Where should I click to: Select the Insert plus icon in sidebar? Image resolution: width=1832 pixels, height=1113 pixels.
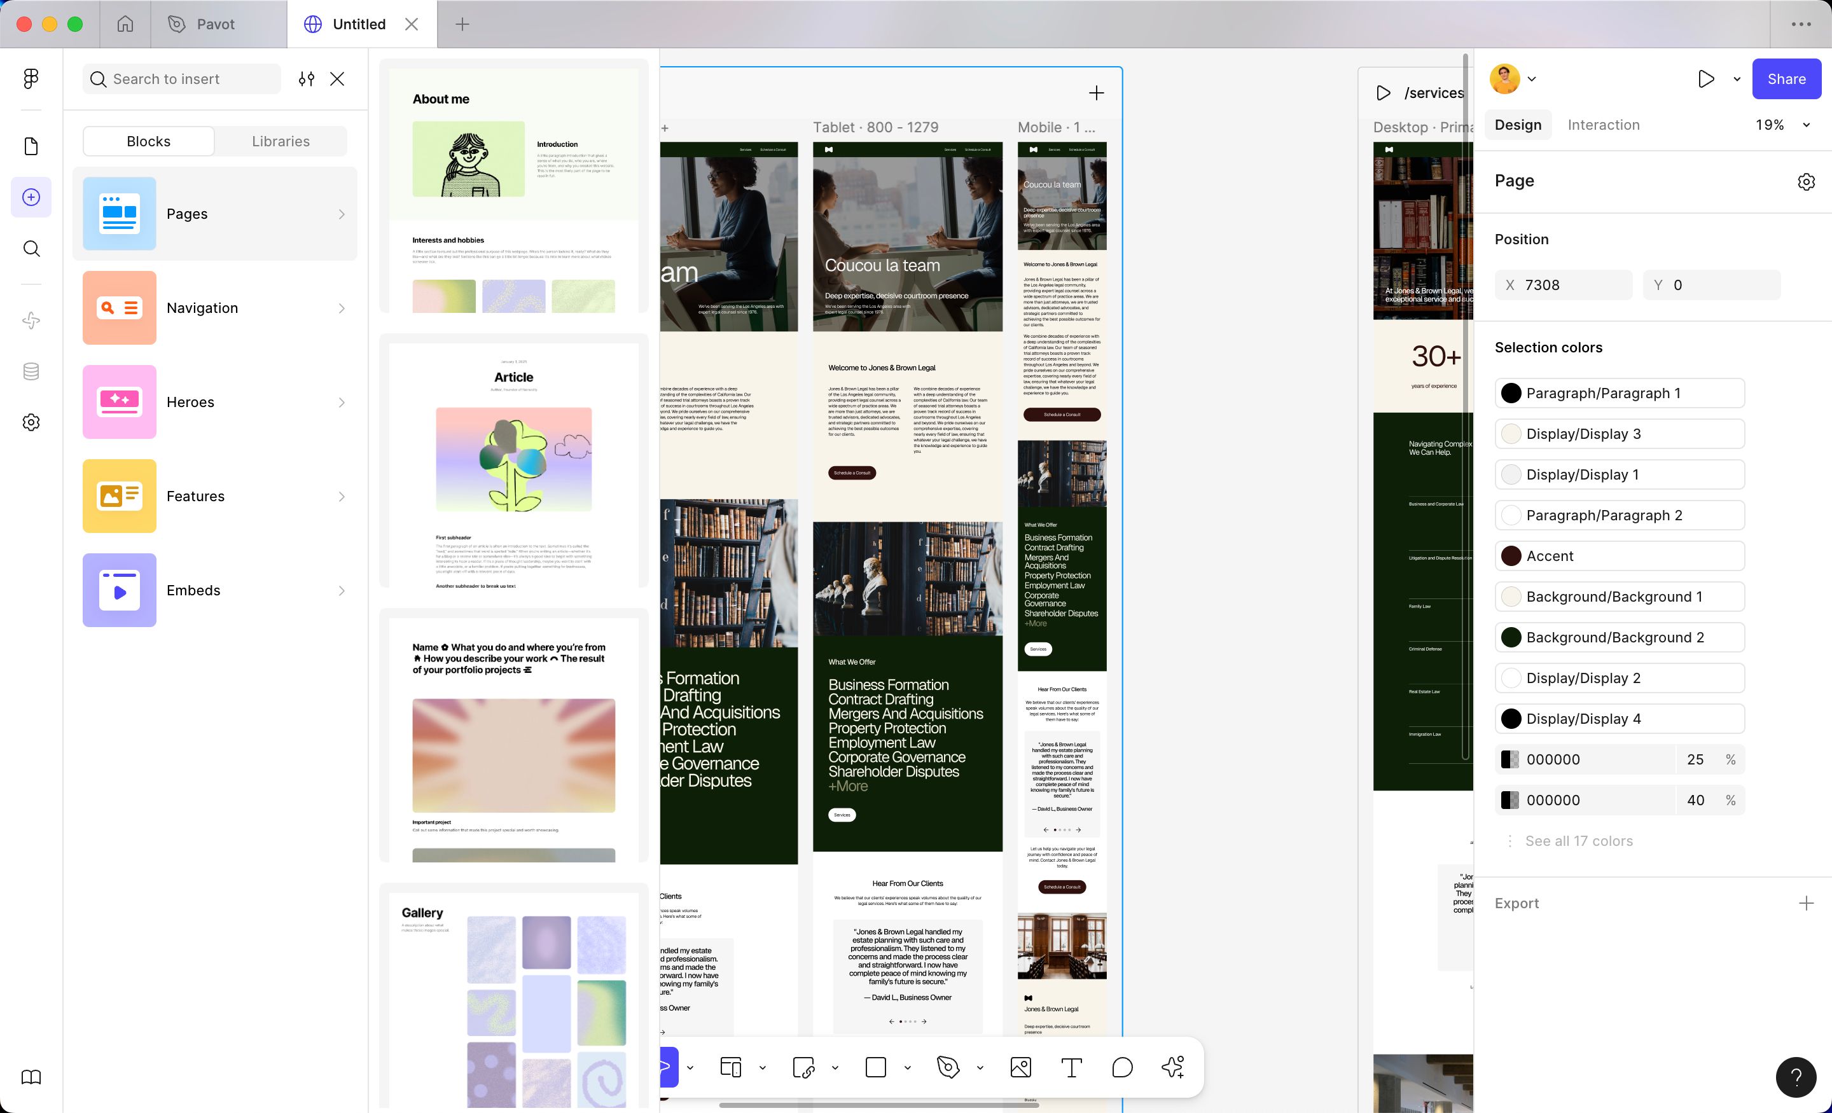click(x=31, y=197)
